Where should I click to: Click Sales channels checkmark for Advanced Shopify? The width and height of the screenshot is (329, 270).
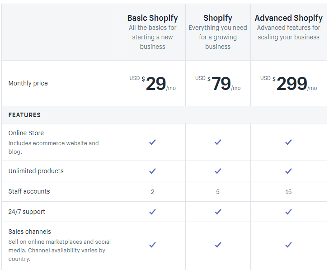pos(288,245)
